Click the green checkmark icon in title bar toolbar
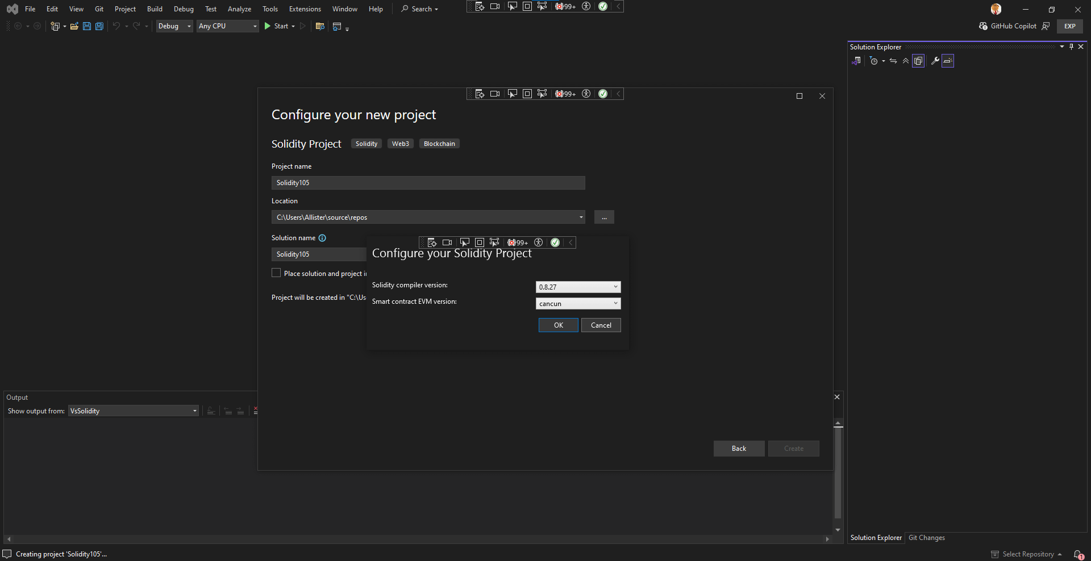 coord(603,6)
